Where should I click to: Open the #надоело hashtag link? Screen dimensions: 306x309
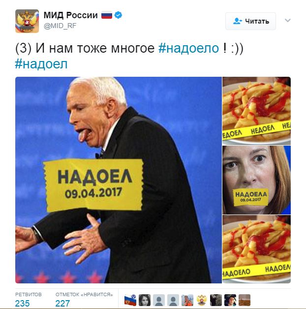pos(188,48)
